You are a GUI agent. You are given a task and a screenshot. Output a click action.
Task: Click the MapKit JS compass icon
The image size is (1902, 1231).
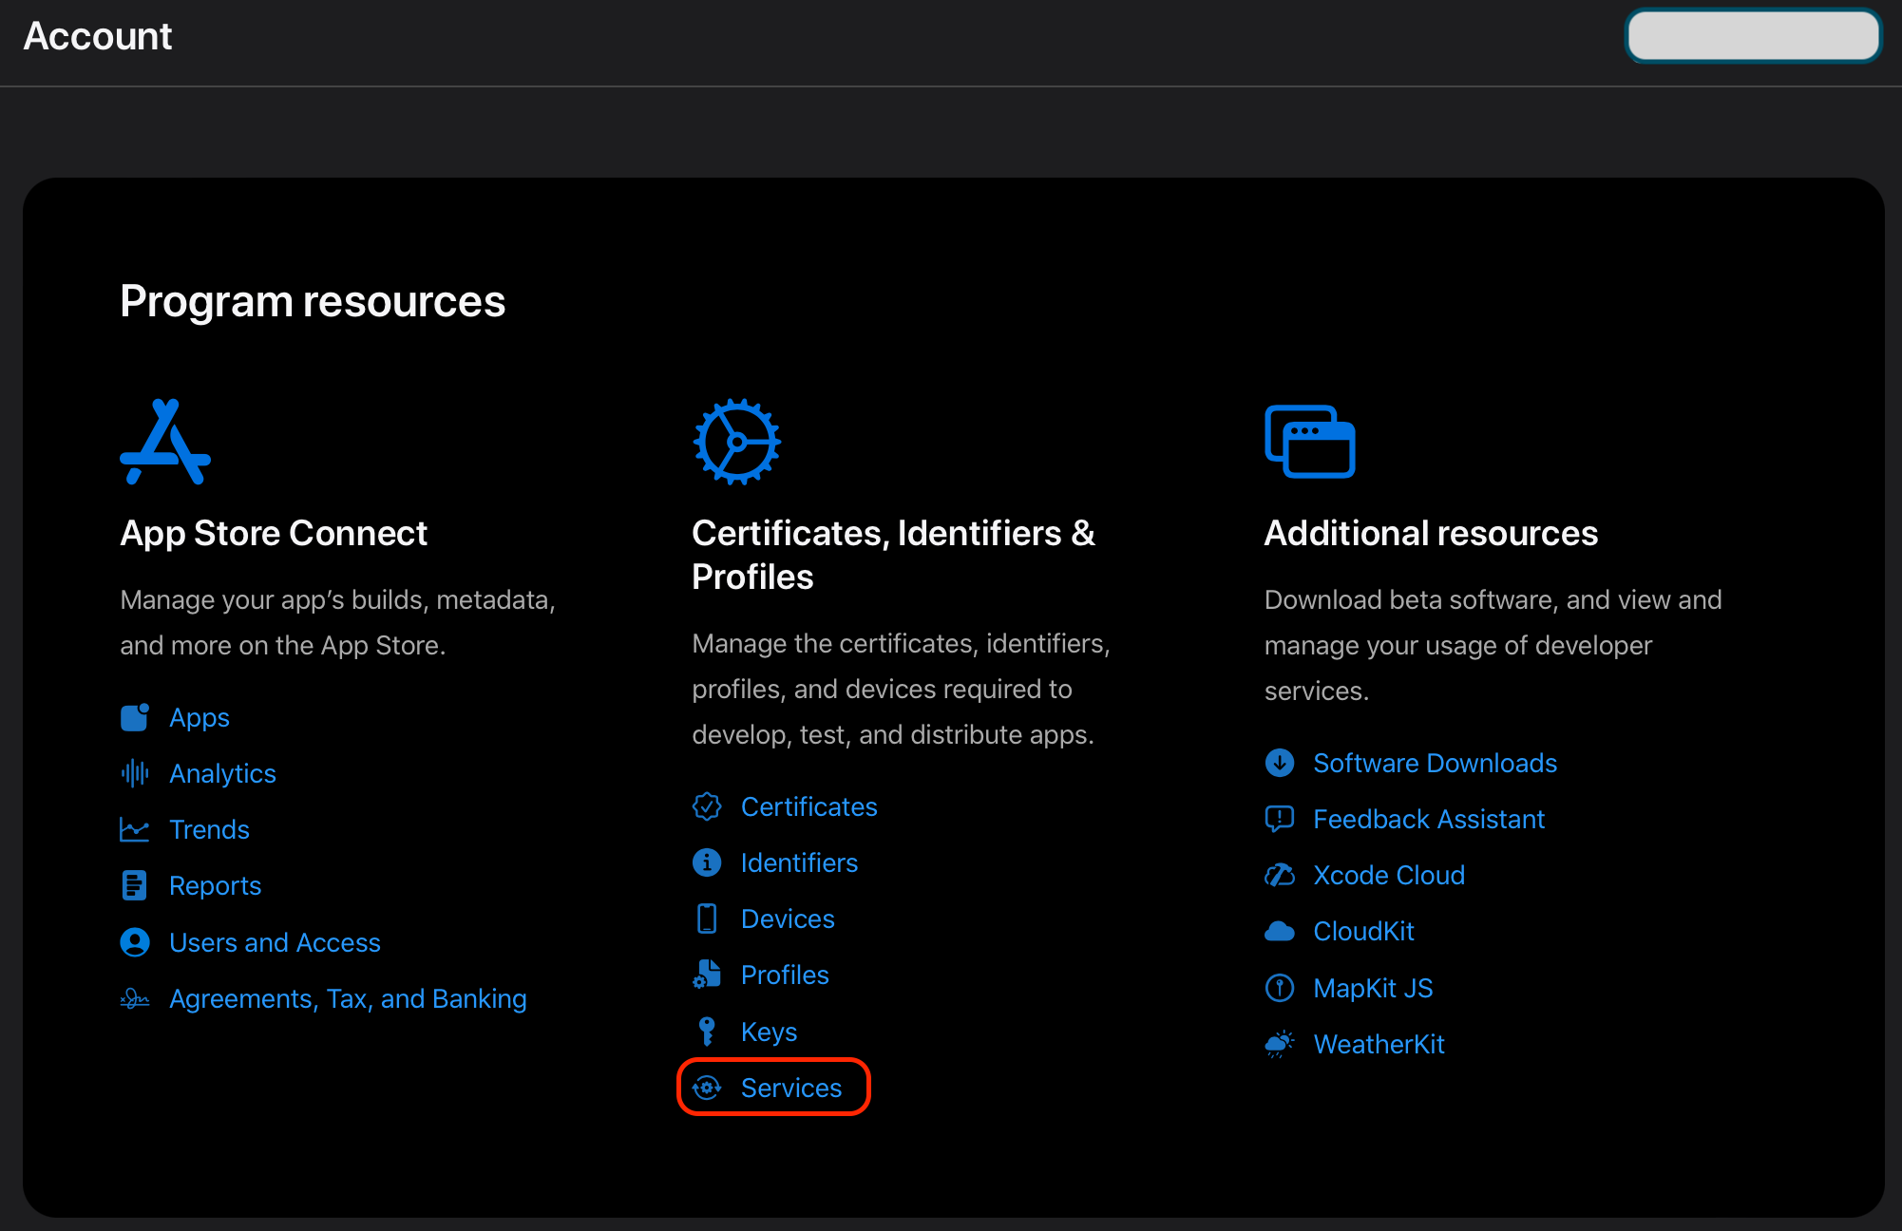coord(1280,988)
